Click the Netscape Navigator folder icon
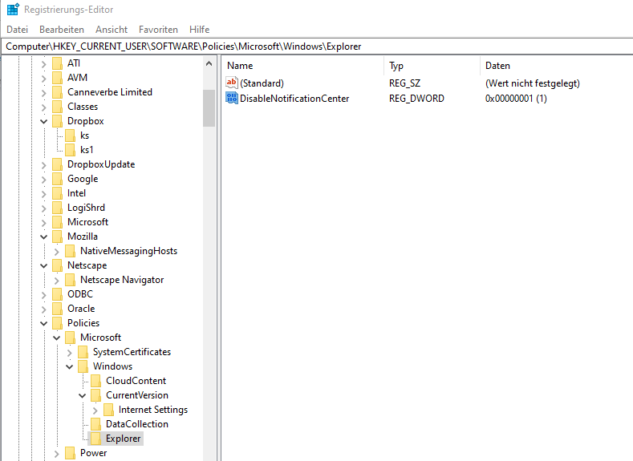The image size is (633, 461). pyautogui.click(x=71, y=280)
